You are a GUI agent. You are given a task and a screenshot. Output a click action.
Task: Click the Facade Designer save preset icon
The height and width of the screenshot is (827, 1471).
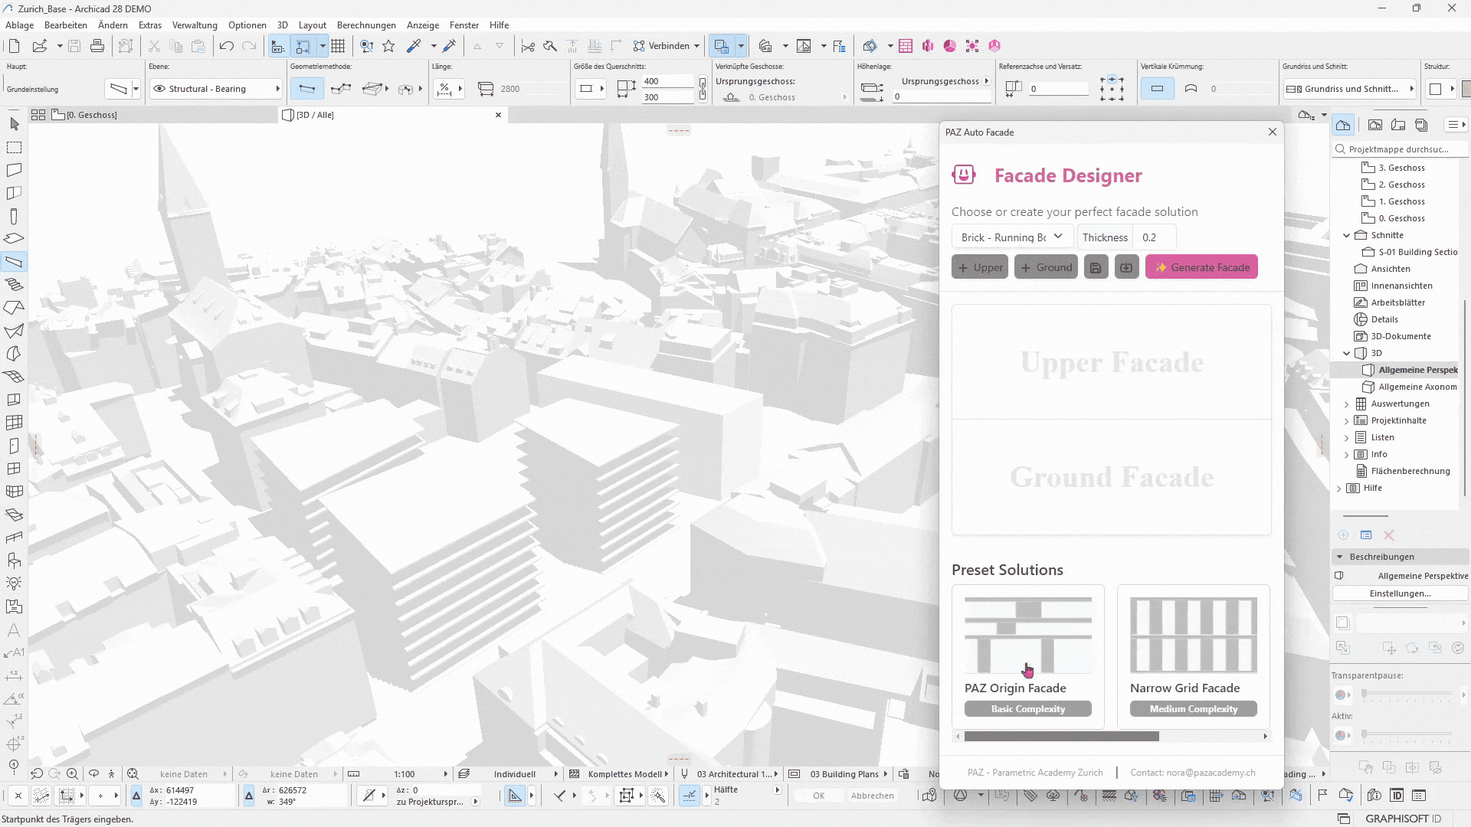[1096, 267]
